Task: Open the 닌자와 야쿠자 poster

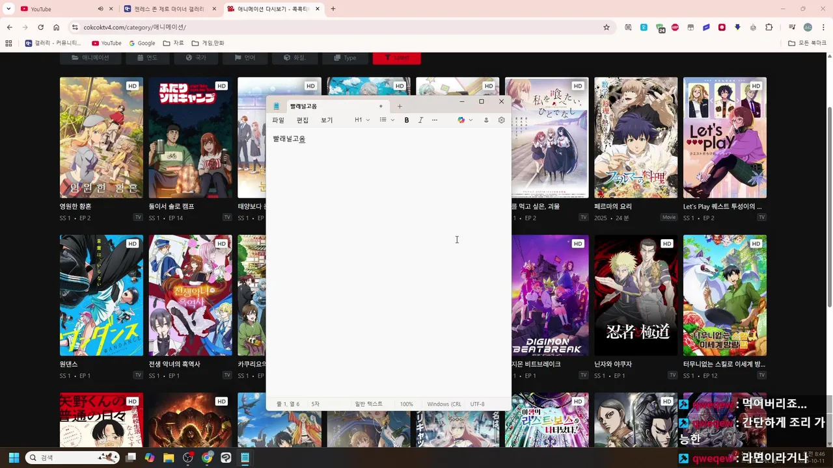Action: 636,295
